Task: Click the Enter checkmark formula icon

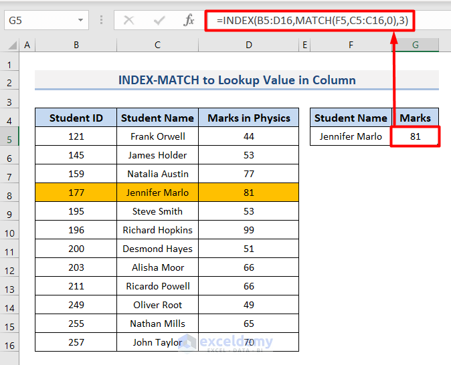Action: (159, 21)
